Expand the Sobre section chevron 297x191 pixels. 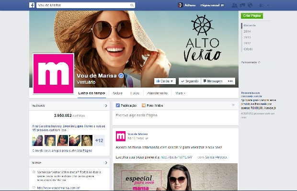(x=106, y=163)
